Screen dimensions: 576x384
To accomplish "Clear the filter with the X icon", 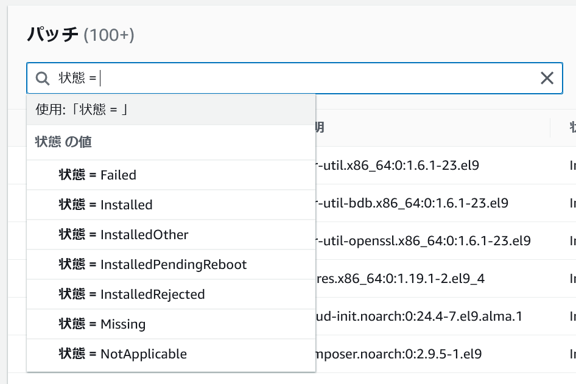I will (x=547, y=78).
